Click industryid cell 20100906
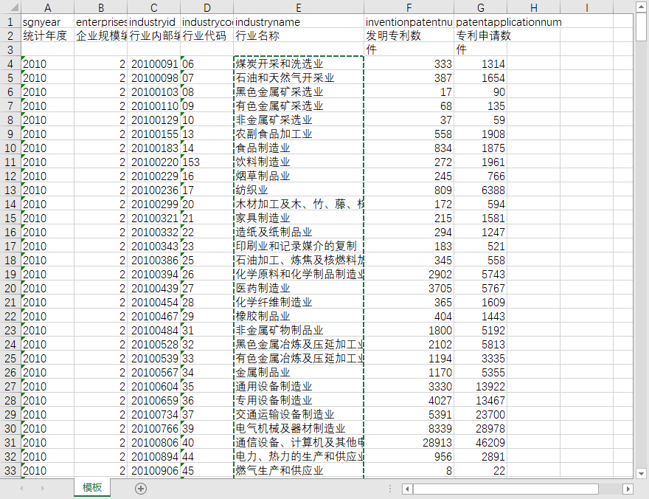Image resolution: width=649 pixels, height=499 pixels. tap(153, 470)
